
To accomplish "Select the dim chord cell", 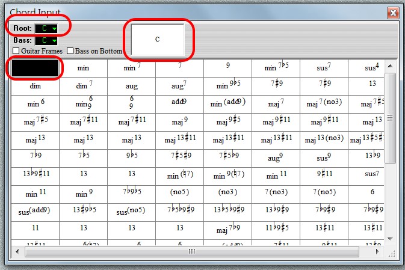I will [35, 86].
